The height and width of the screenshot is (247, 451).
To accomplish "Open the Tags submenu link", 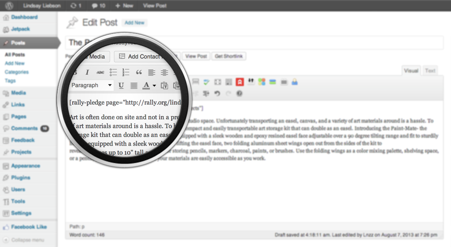I will click(x=10, y=80).
